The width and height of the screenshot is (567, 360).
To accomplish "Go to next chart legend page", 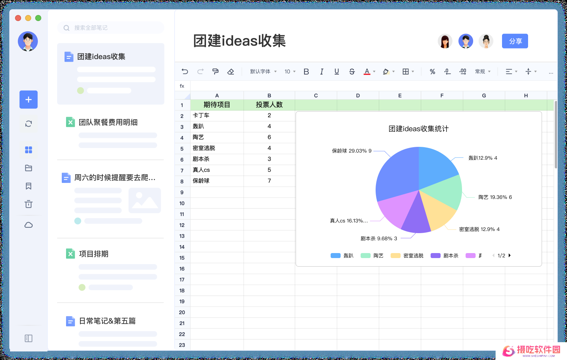I will 510,256.
